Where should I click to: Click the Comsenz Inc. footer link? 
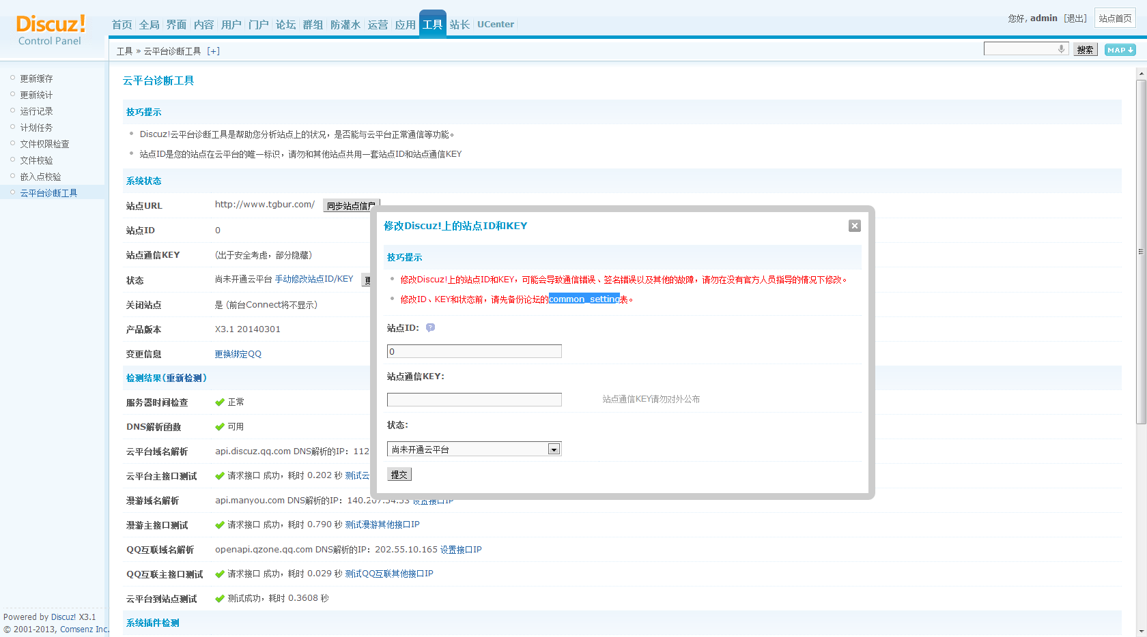[x=84, y=629]
